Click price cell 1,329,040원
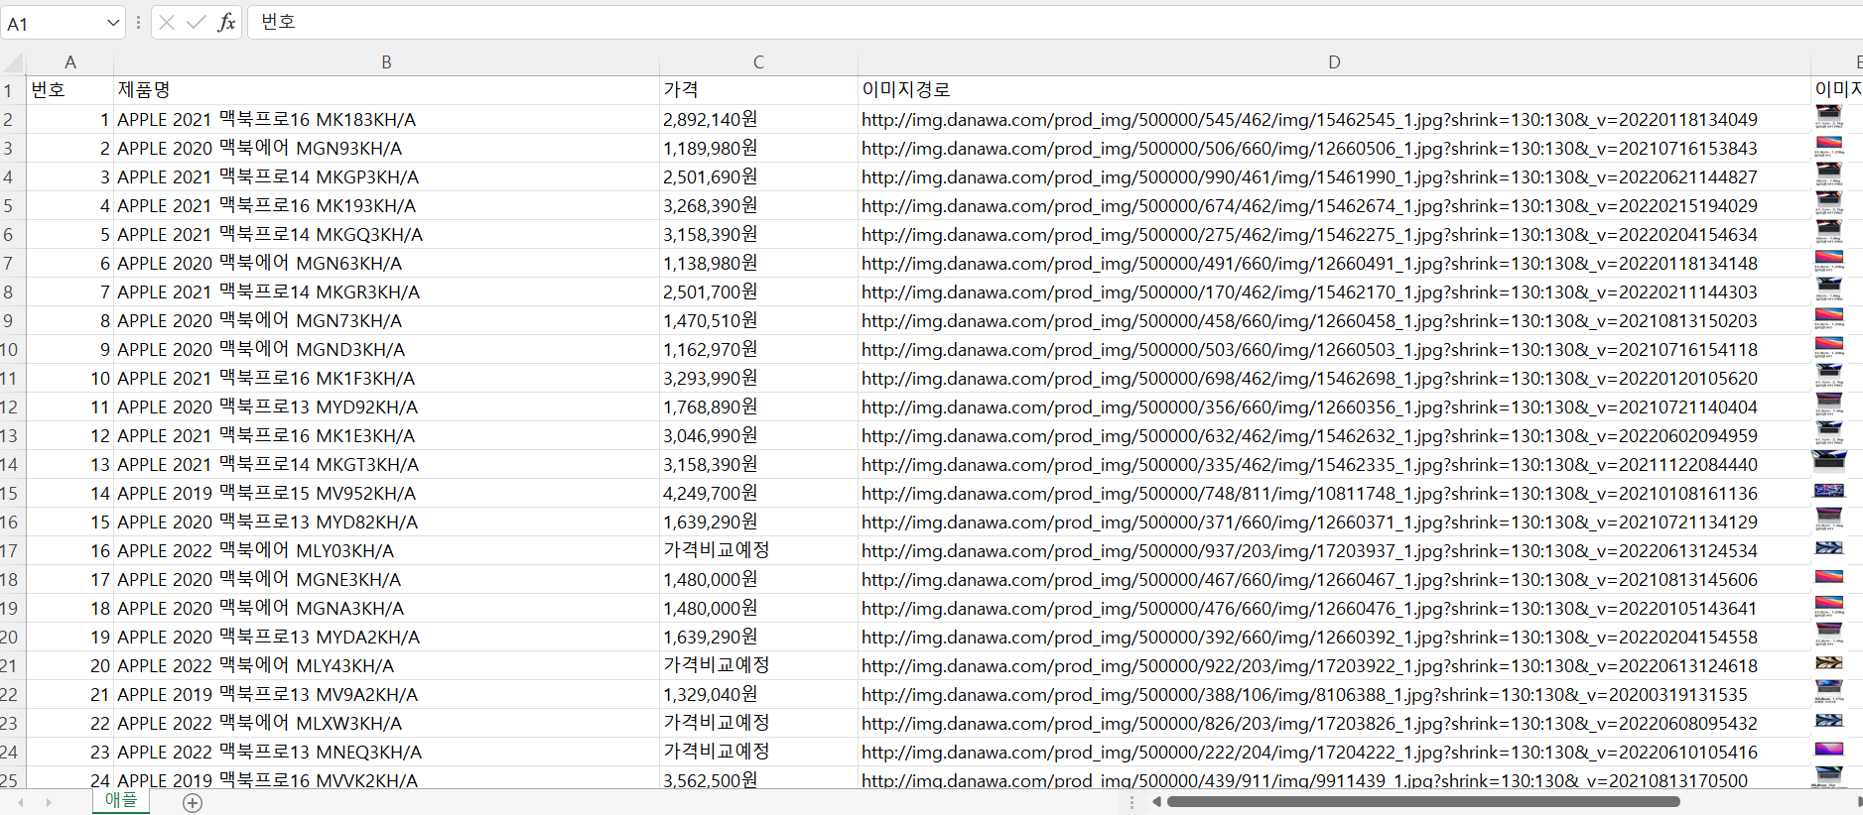The height and width of the screenshot is (815, 1863). coord(758,695)
